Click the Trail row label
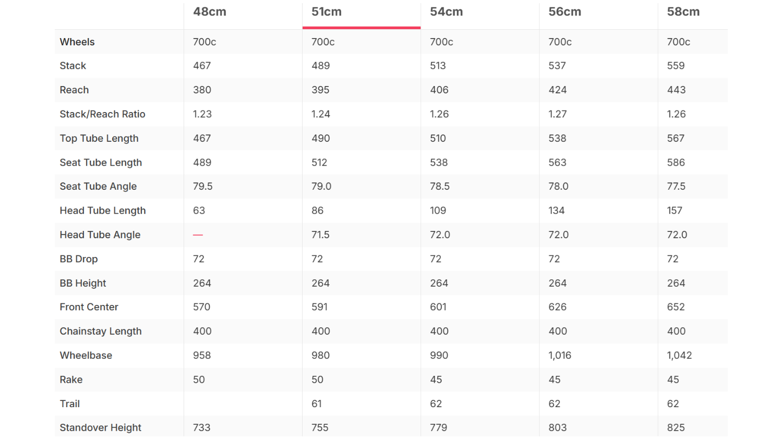The height and width of the screenshot is (440, 782). [x=70, y=404]
